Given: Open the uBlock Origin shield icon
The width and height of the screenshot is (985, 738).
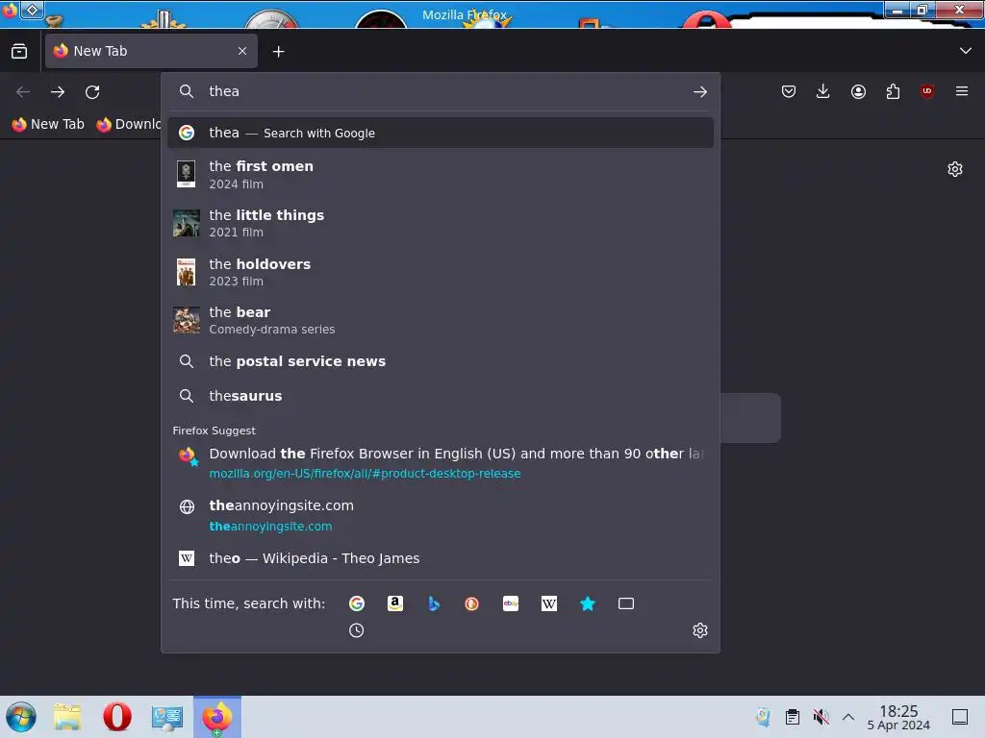Looking at the screenshot, I should (927, 91).
